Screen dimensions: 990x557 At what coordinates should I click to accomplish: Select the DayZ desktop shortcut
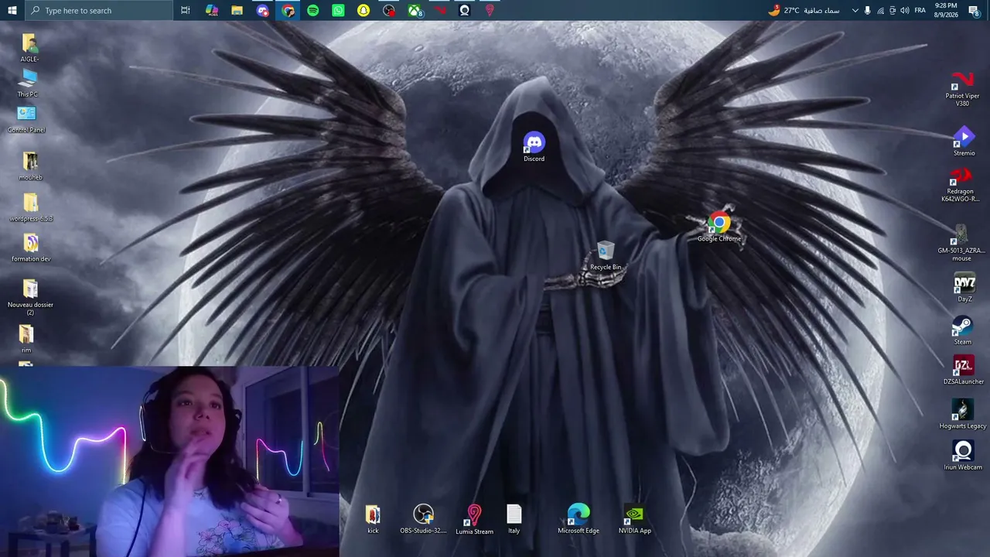pyautogui.click(x=964, y=288)
